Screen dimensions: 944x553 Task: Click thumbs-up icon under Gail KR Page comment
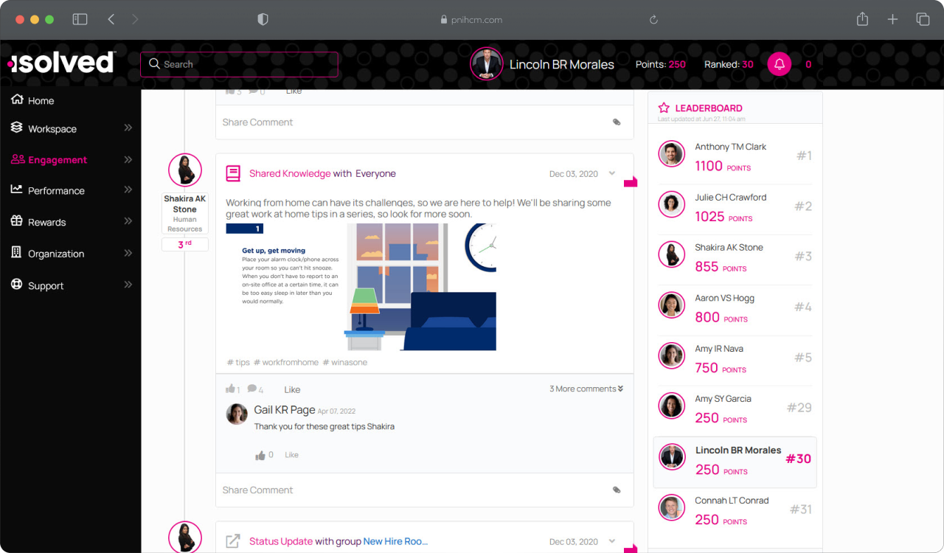tap(260, 456)
